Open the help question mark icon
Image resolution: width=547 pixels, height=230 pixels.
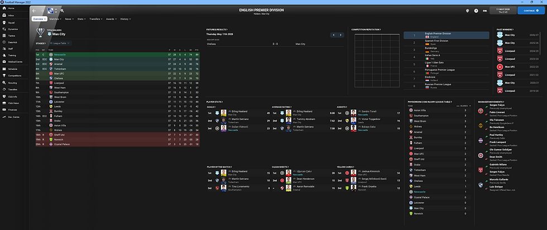(476, 11)
